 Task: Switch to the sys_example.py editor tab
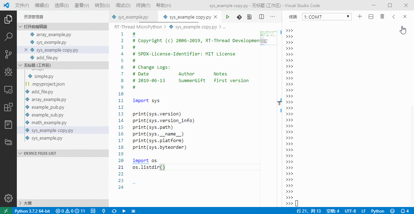(133, 17)
